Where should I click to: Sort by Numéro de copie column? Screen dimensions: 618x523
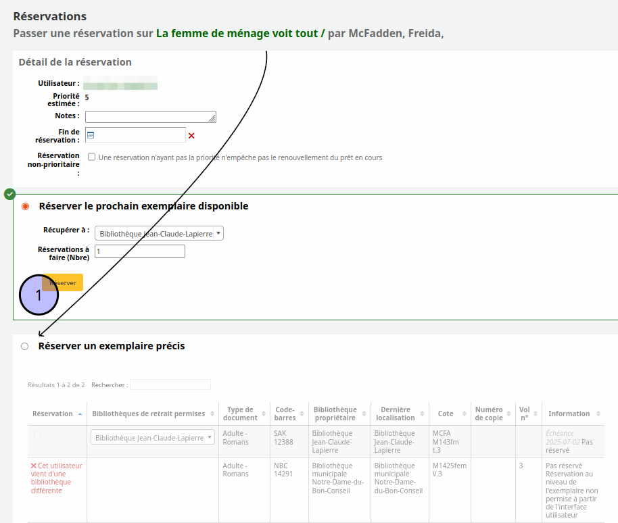click(493, 414)
